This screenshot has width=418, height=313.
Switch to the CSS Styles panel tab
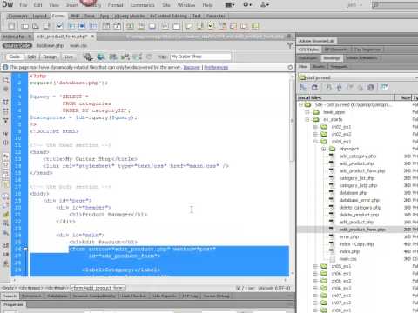point(309,50)
